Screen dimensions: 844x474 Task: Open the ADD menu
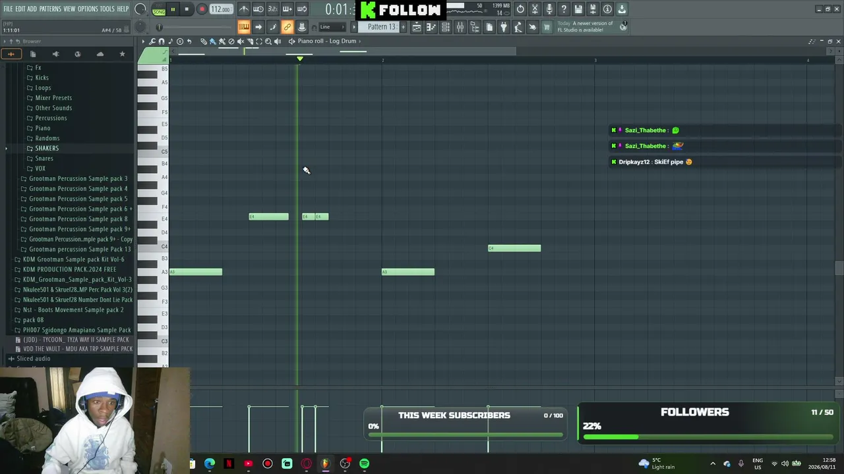coord(32,9)
